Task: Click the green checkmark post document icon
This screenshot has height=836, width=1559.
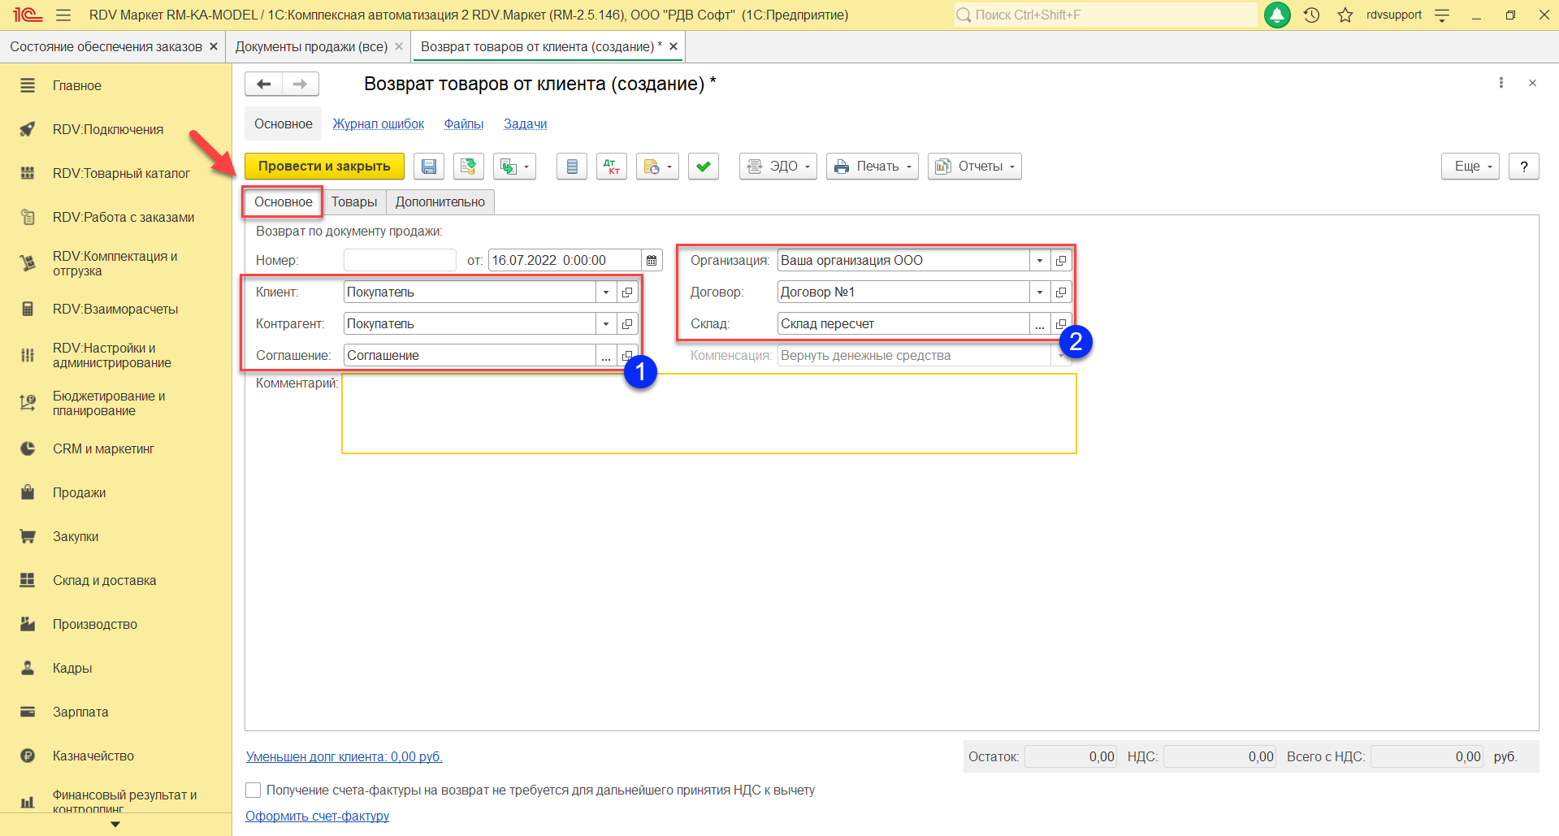Action: [703, 167]
